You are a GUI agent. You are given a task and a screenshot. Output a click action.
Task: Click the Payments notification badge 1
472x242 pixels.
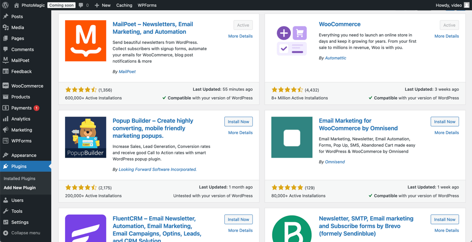point(36,108)
